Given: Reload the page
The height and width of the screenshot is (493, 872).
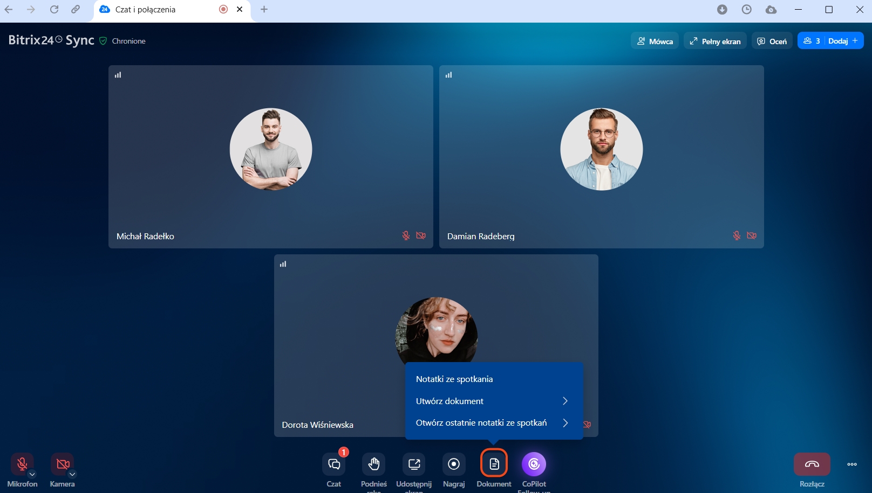Looking at the screenshot, I should [54, 9].
